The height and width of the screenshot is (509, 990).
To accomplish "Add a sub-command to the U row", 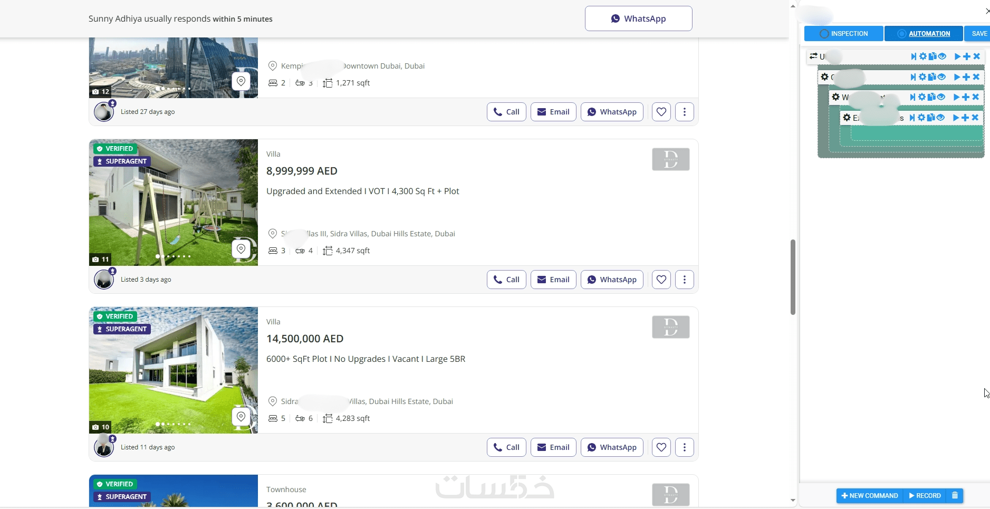I will (966, 56).
